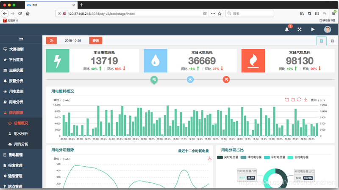Go back with browser back arrow
This screenshot has height=190, width=339.
(x=5, y=14)
